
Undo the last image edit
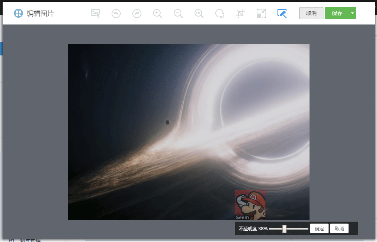pos(116,14)
